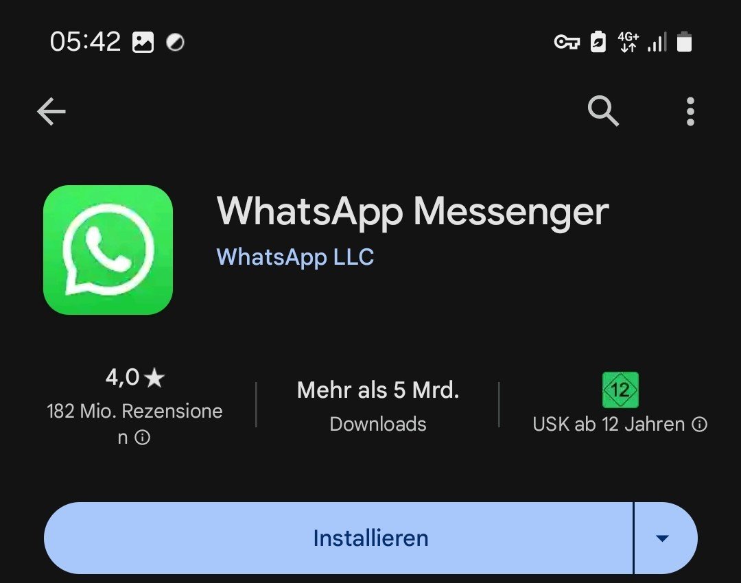Tap the image notification icon

pos(143,42)
